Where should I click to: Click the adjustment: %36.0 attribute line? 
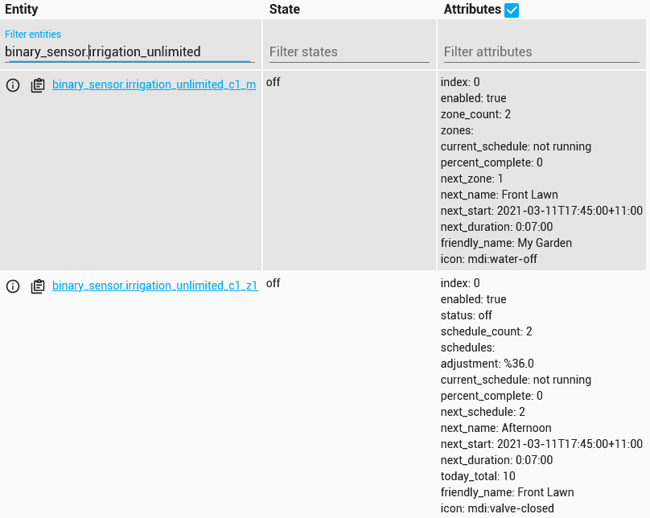pos(487,364)
